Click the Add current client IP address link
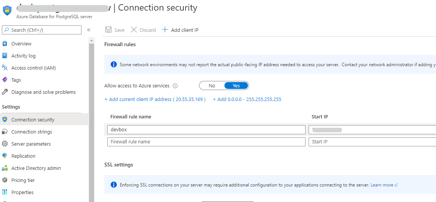This screenshot has height=202, width=436. (x=155, y=99)
